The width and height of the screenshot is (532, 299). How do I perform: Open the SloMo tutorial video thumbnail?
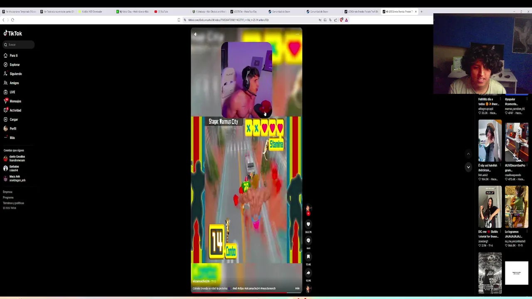click(490, 207)
